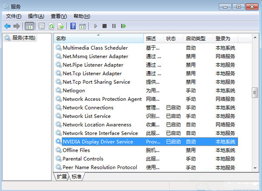Click the Stop Service square icon
The image size is (262, 191).
point(104,26)
